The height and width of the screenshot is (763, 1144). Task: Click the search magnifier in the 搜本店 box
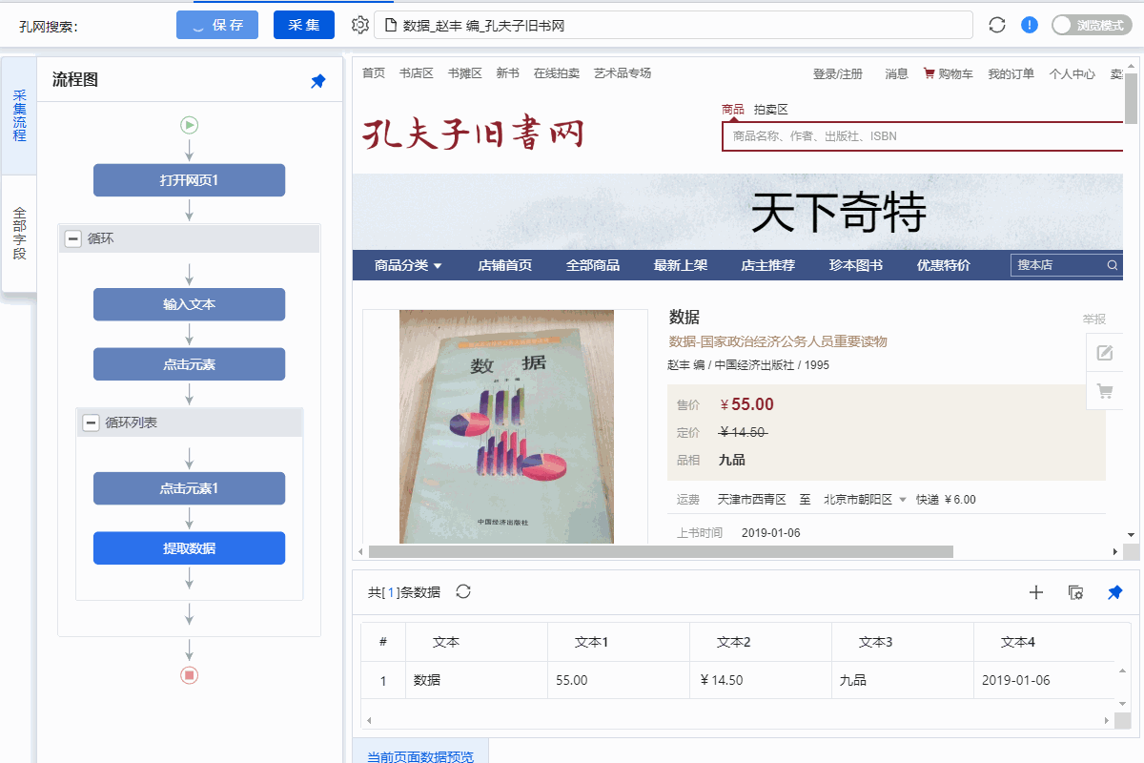[1113, 265]
